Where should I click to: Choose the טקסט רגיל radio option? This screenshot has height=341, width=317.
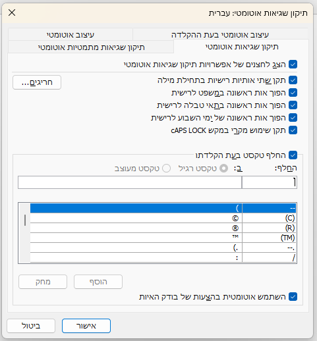pos(224,169)
